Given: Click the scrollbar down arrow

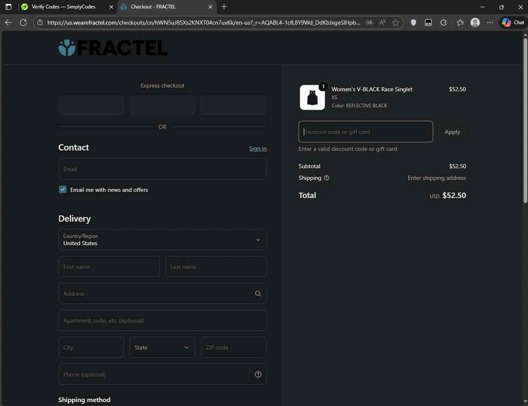Looking at the screenshot, I should pyautogui.click(x=525, y=401).
